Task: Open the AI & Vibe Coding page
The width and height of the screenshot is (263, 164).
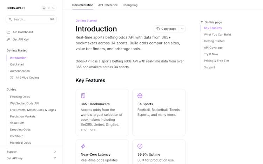Action: 27,78
